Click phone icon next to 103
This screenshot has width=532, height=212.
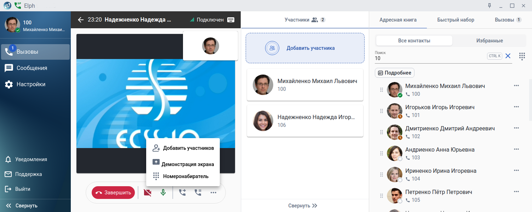408,158
